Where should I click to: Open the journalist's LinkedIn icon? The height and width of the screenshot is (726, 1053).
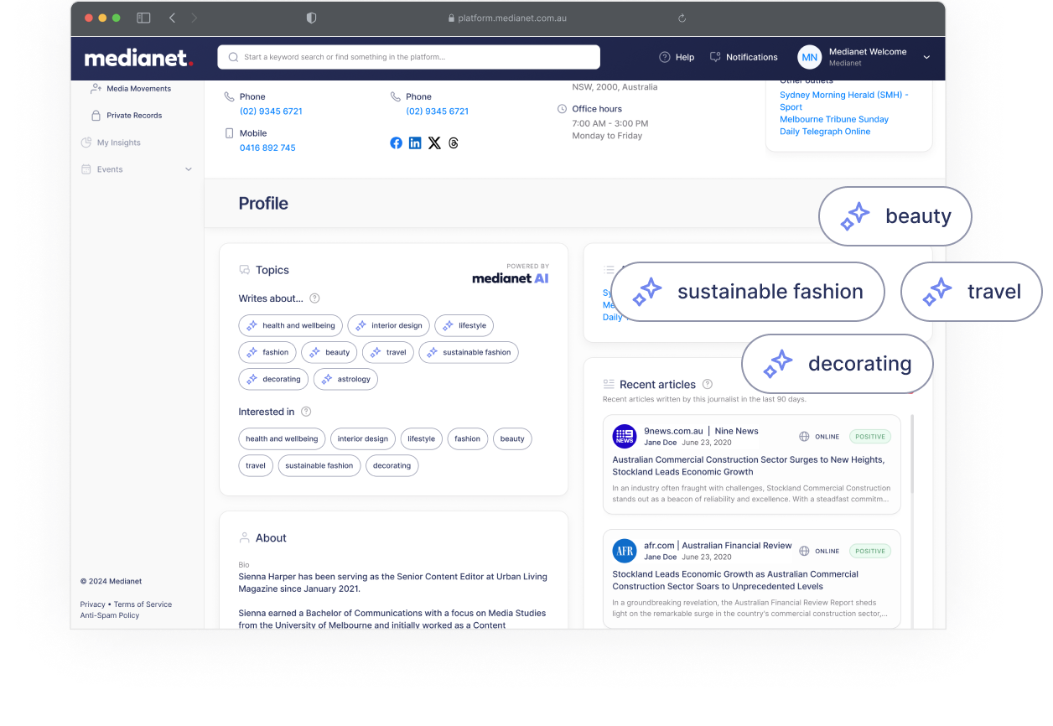pos(415,143)
